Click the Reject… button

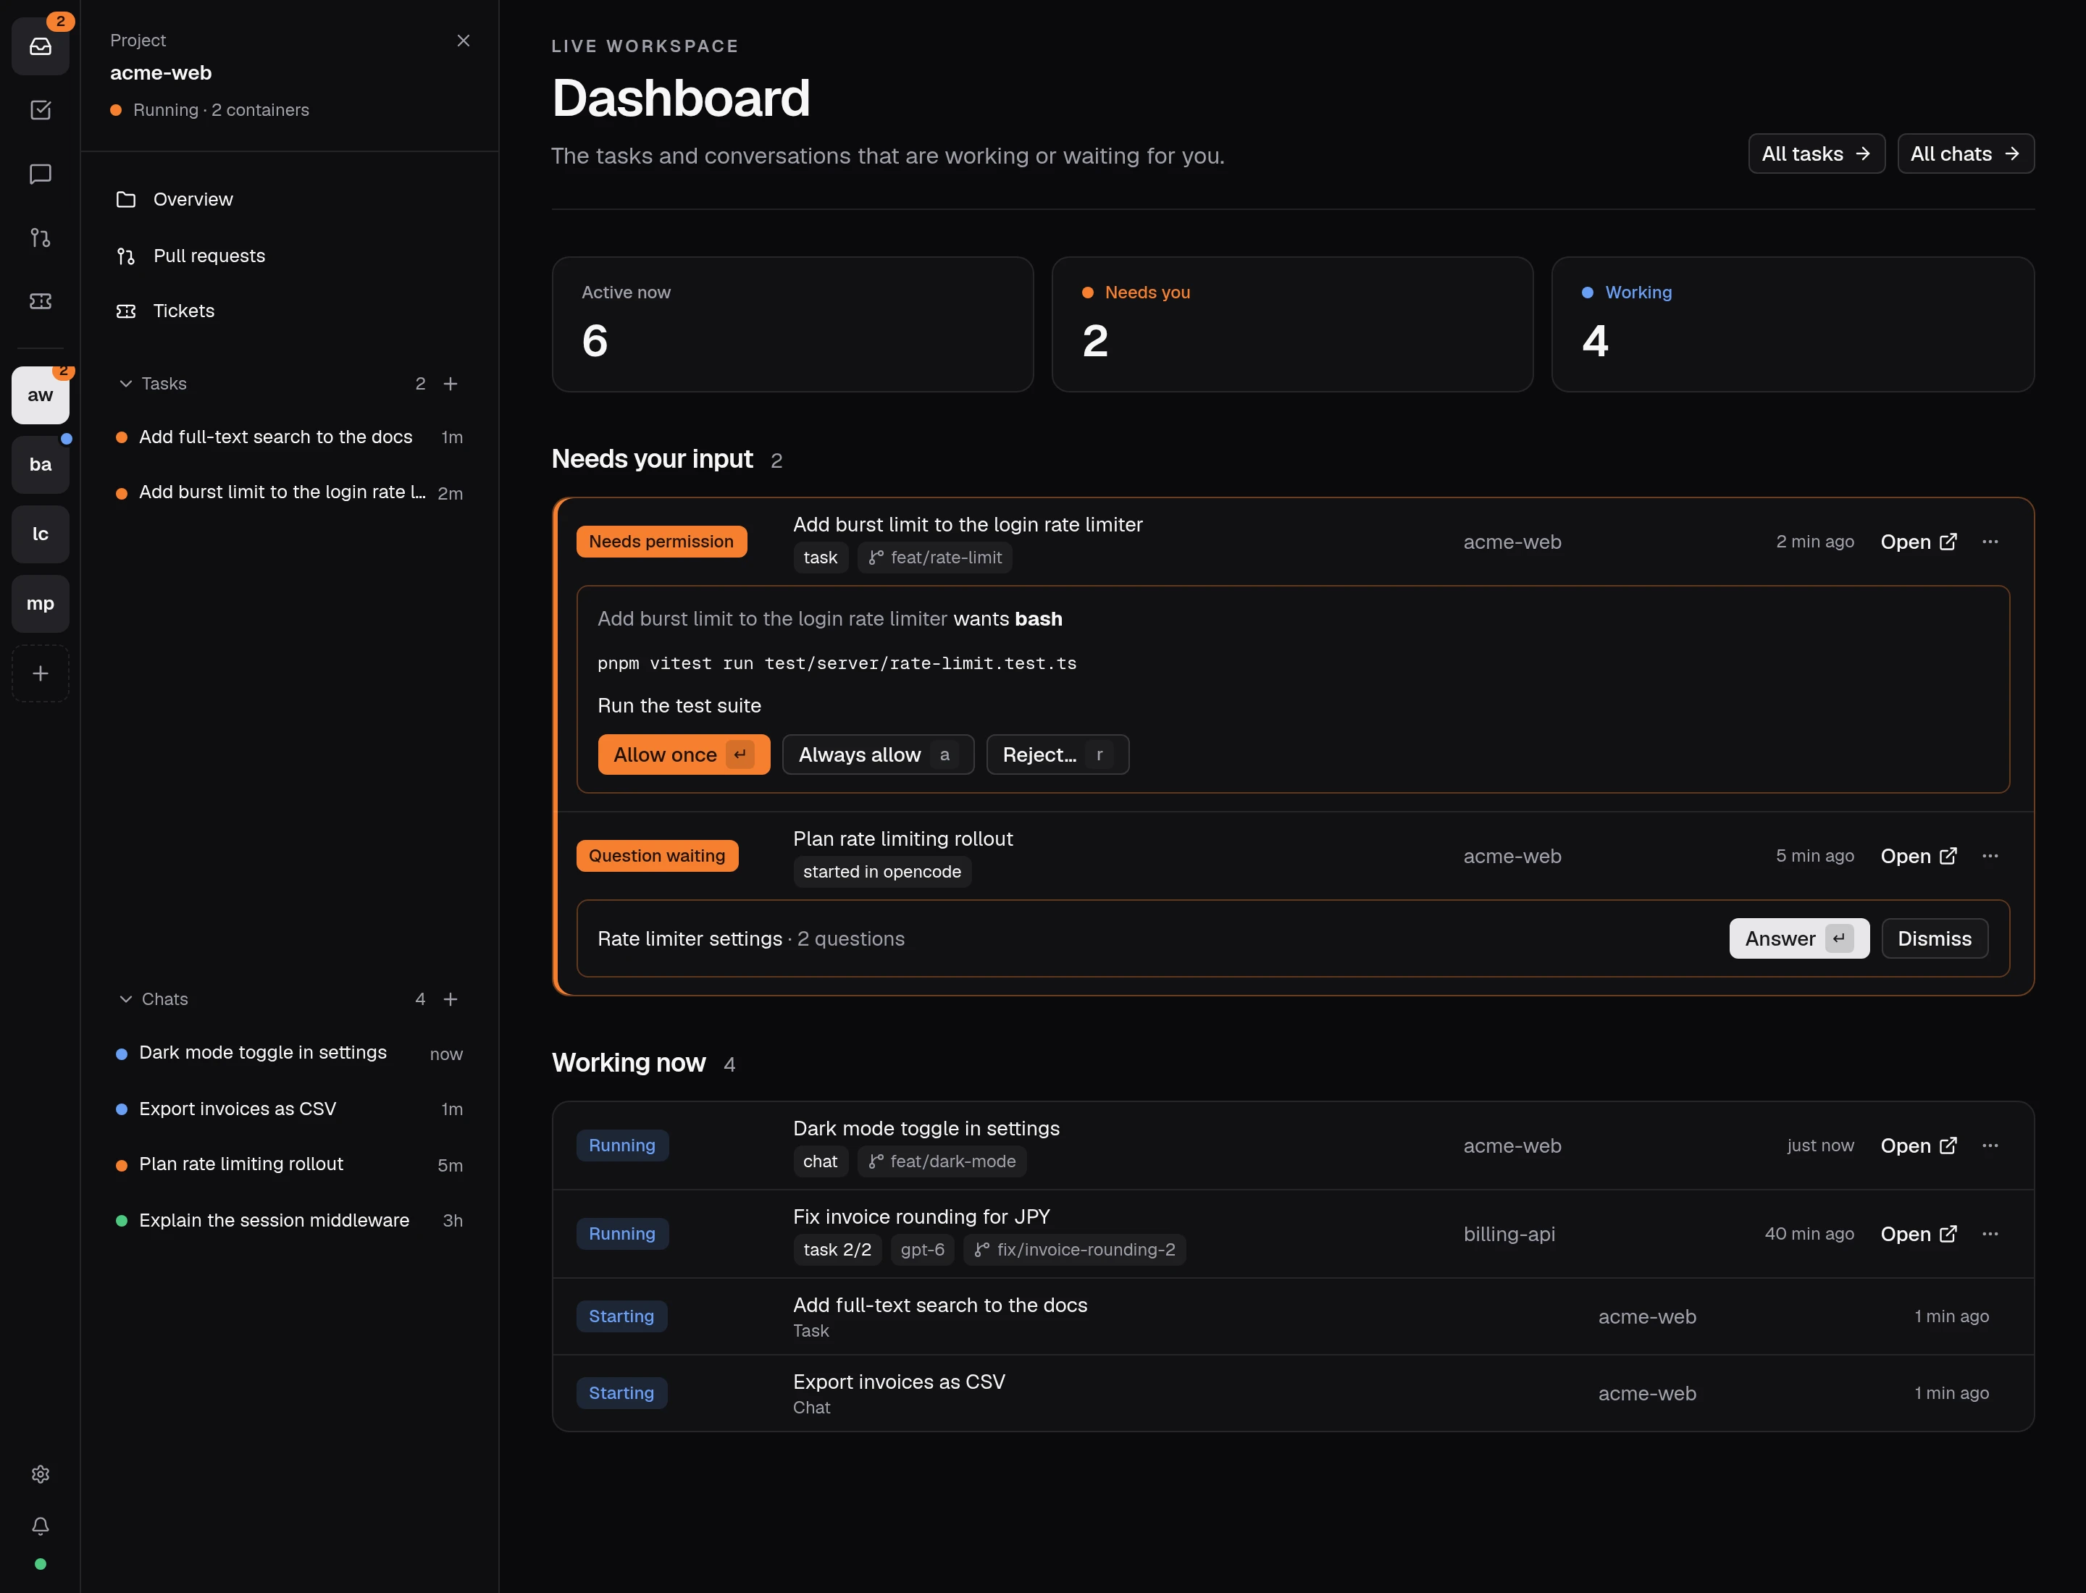[x=1057, y=755]
